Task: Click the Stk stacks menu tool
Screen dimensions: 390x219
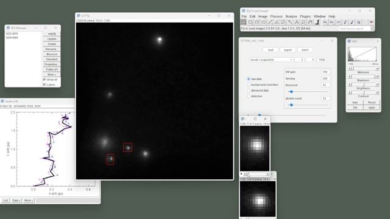Action: (x=331, y=23)
